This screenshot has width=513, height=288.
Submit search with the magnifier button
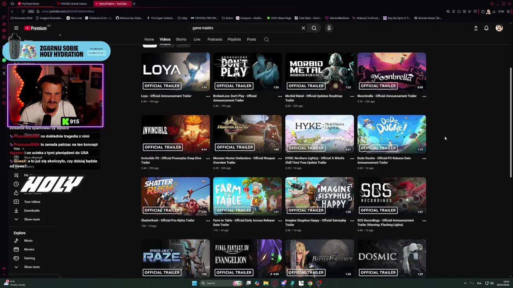[x=314, y=28]
